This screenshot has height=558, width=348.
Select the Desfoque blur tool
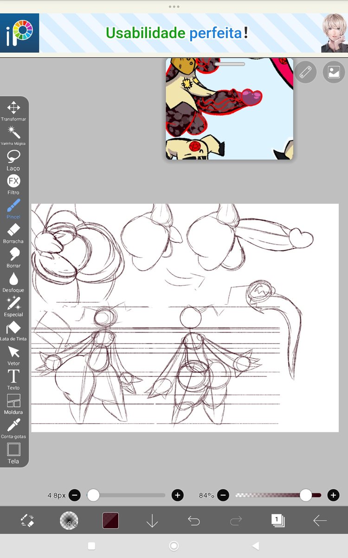tap(13, 282)
